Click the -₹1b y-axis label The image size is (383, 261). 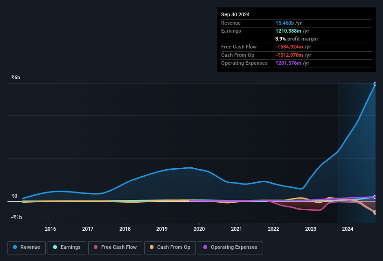click(x=16, y=217)
